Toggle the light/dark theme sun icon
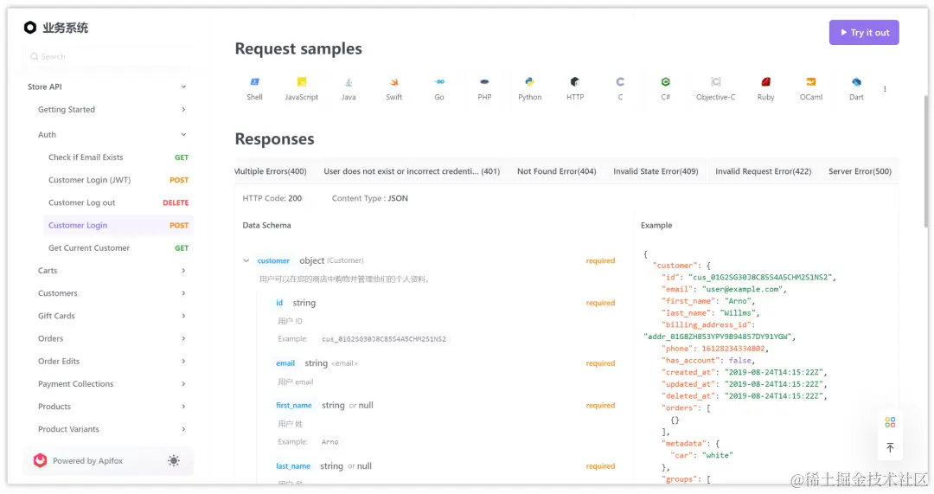Viewport: 934px width, 494px height. [x=173, y=460]
